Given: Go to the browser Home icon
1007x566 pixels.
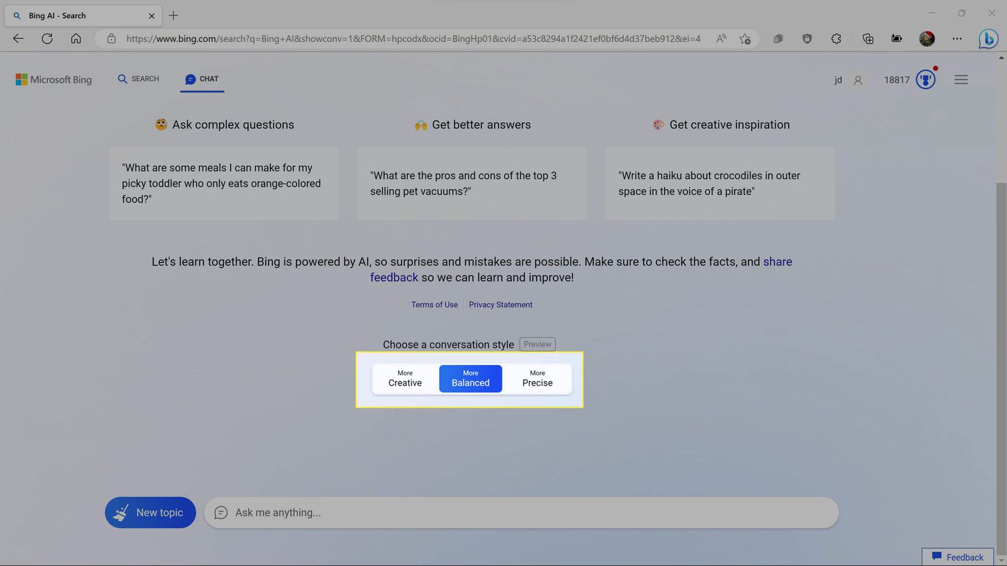Looking at the screenshot, I should point(76,39).
